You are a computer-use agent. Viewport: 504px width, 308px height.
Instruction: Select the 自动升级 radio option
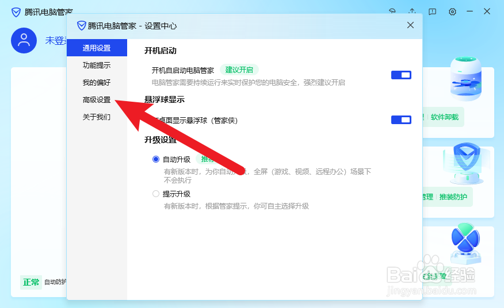tap(156, 159)
